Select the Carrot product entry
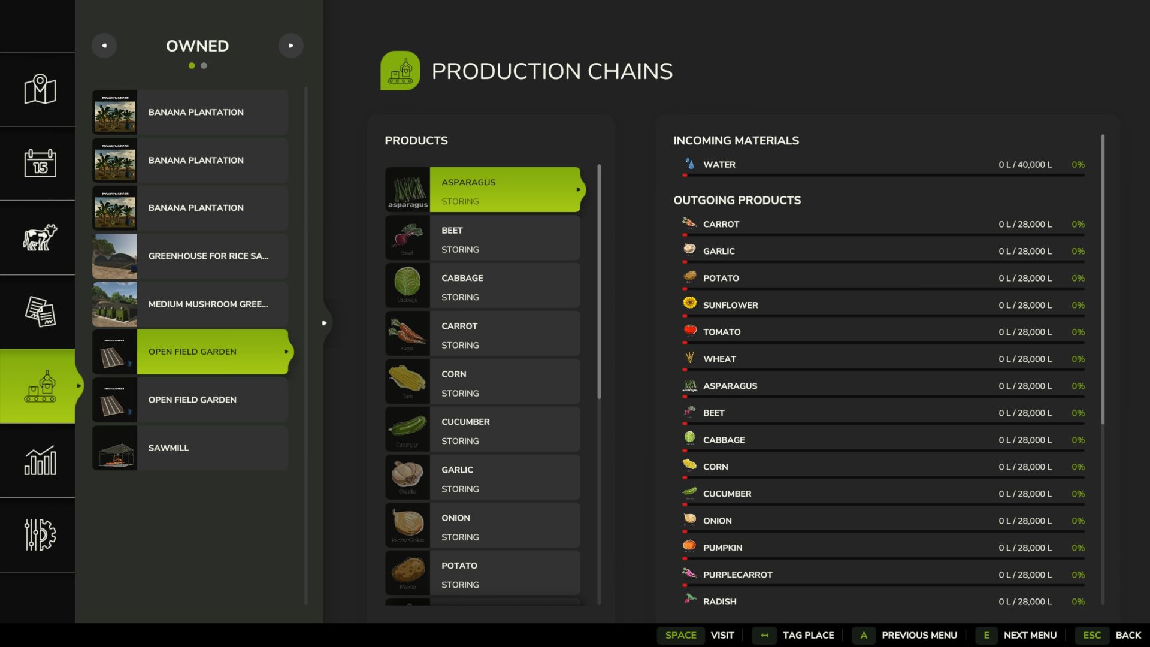 pos(483,334)
